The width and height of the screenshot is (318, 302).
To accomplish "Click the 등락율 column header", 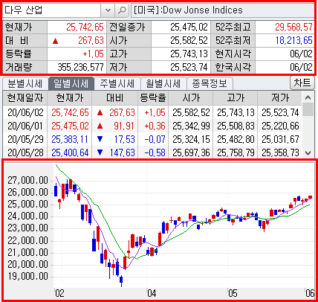I will (x=153, y=98).
